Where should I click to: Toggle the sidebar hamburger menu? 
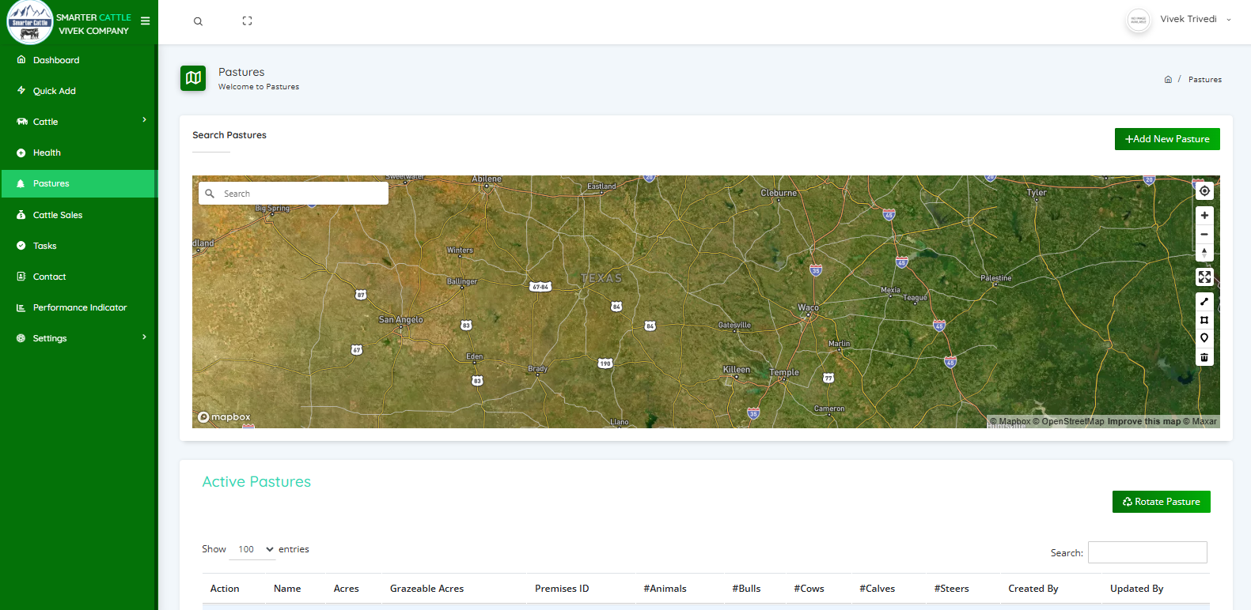145,21
